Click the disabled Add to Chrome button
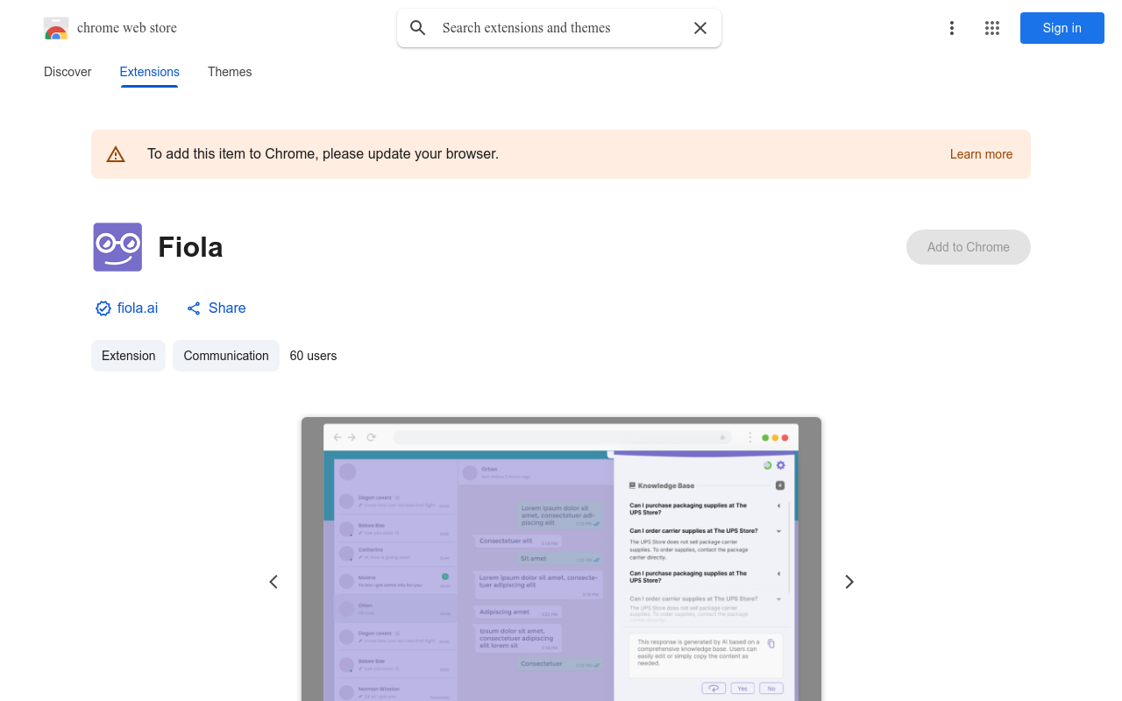 pyautogui.click(x=969, y=247)
